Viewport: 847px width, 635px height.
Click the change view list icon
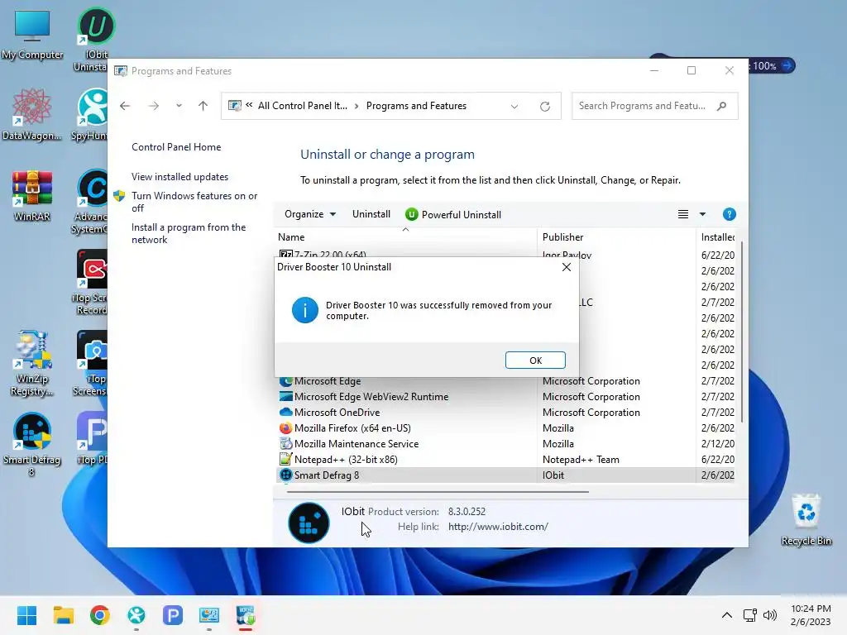click(x=682, y=214)
